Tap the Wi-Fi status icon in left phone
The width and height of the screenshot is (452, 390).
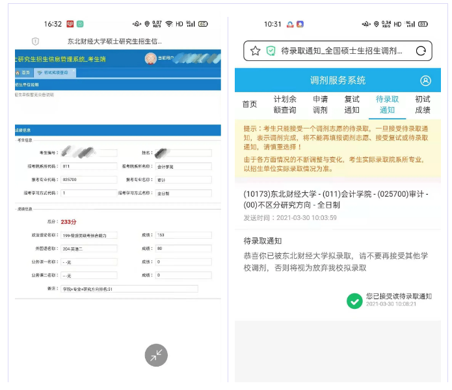coord(169,24)
